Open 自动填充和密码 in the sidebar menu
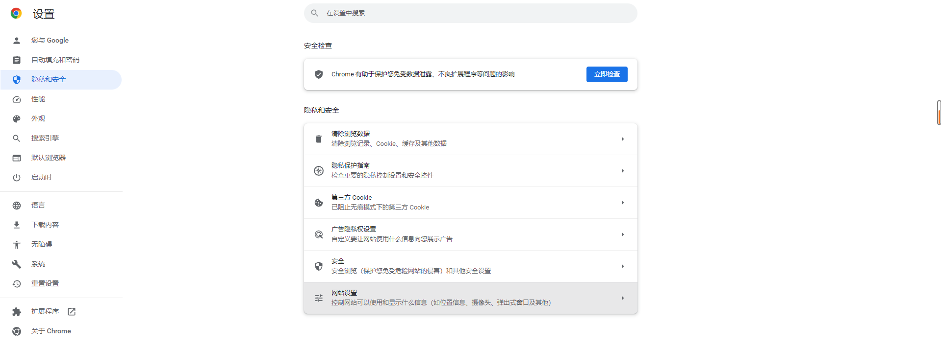This screenshot has height=347, width=941. point(55,60)
